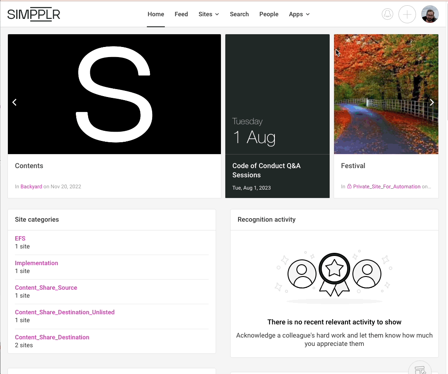Show the previous carousel slide
Viewport: 448px width, 374px height.
[x=14, y=102]
